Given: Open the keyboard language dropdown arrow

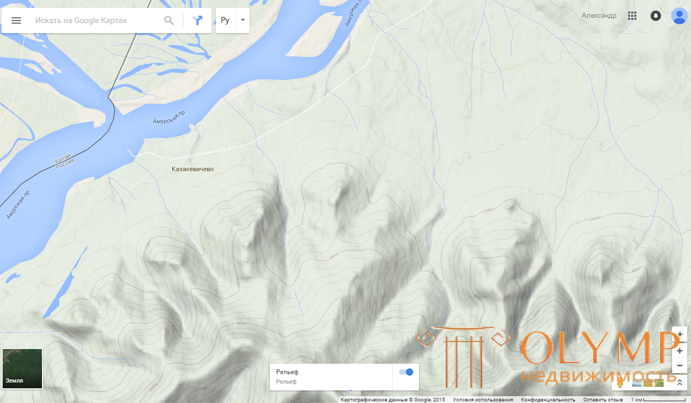Looking at the screenshot, I should click(x=242, y=20).
